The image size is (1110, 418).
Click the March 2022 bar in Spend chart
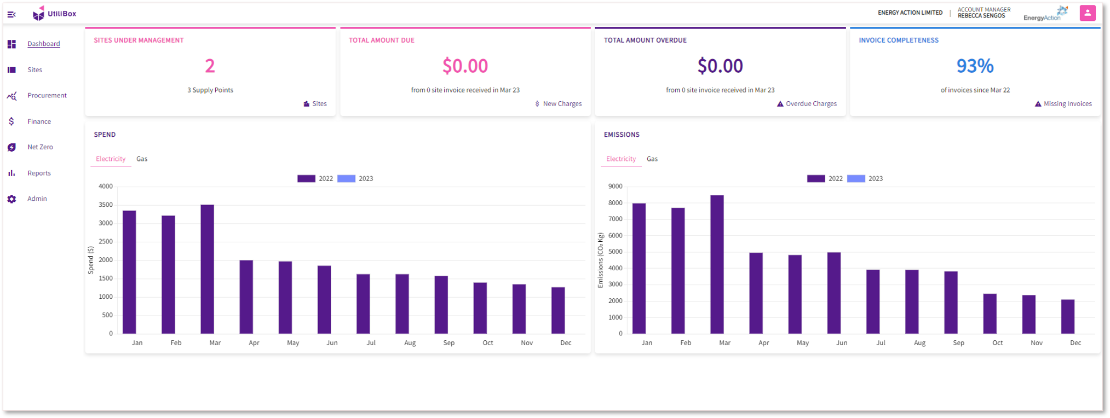point(207,269)
